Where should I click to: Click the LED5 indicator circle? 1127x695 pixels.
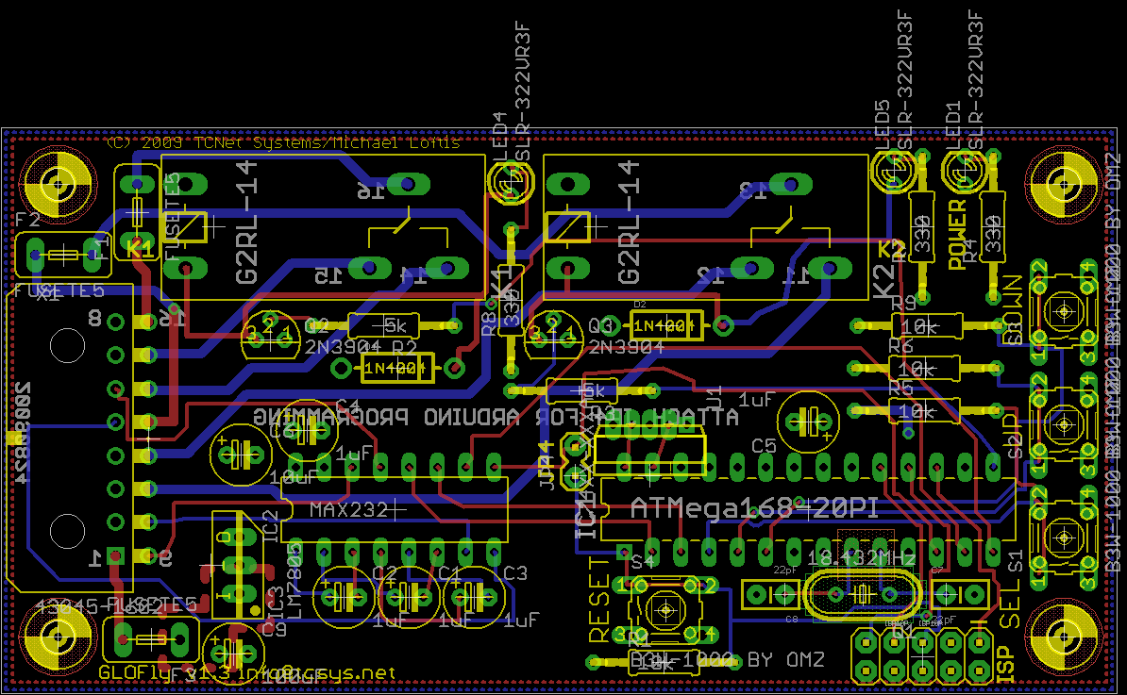pos(894,170)
